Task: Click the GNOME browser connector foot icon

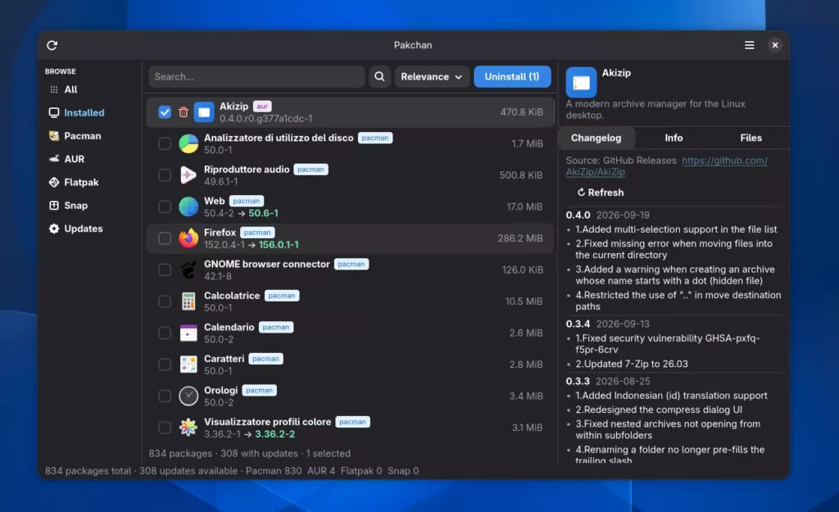Action: click(188, 270)
